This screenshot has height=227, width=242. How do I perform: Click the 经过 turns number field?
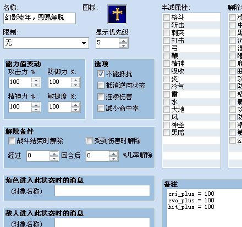(x=38, y=156)
